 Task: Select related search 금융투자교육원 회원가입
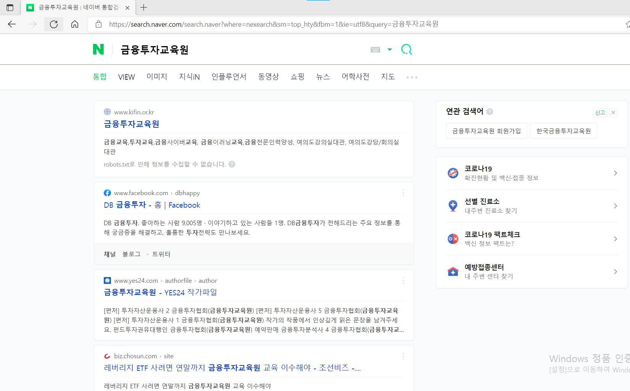(x=486, y=131)
